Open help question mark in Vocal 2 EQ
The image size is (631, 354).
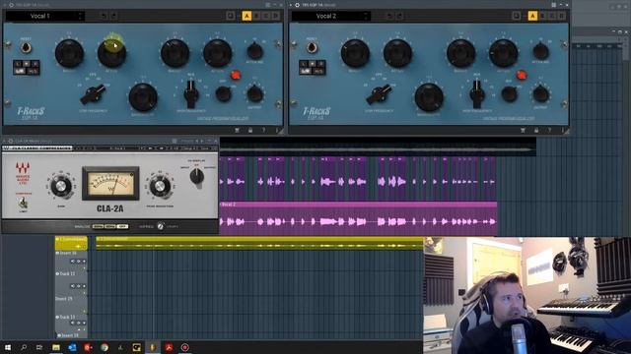(549, 130)
